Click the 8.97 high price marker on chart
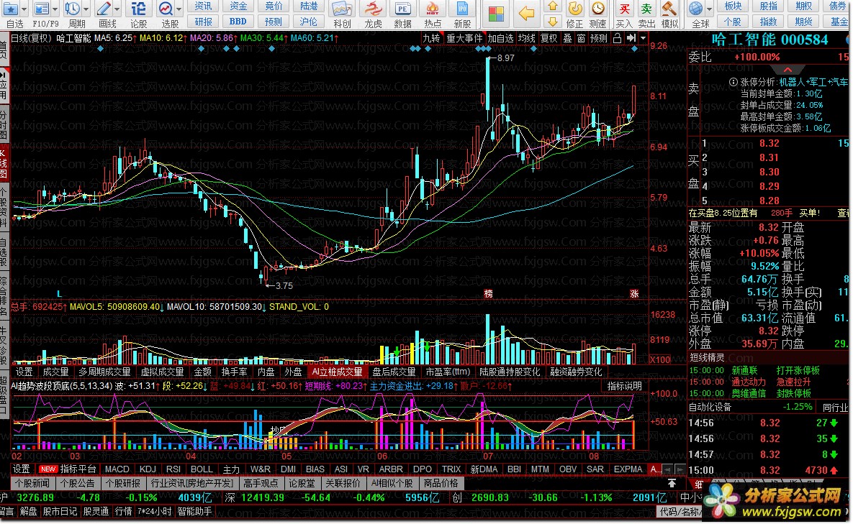 click(x=505, y=58)
